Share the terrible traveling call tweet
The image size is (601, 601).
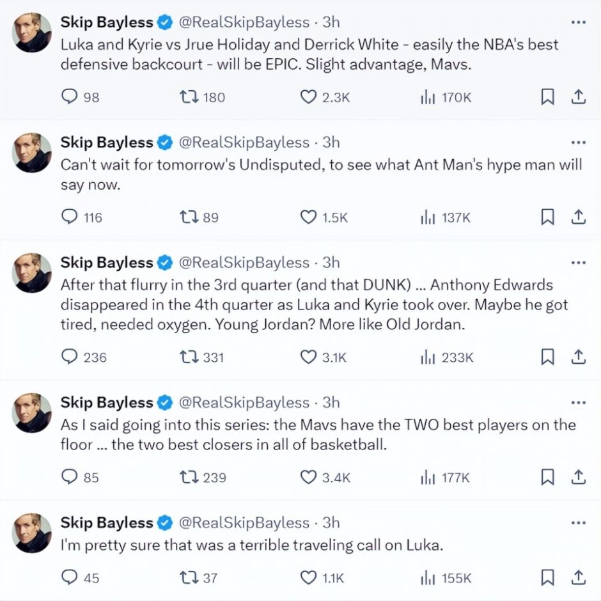[x=578, y=577]
